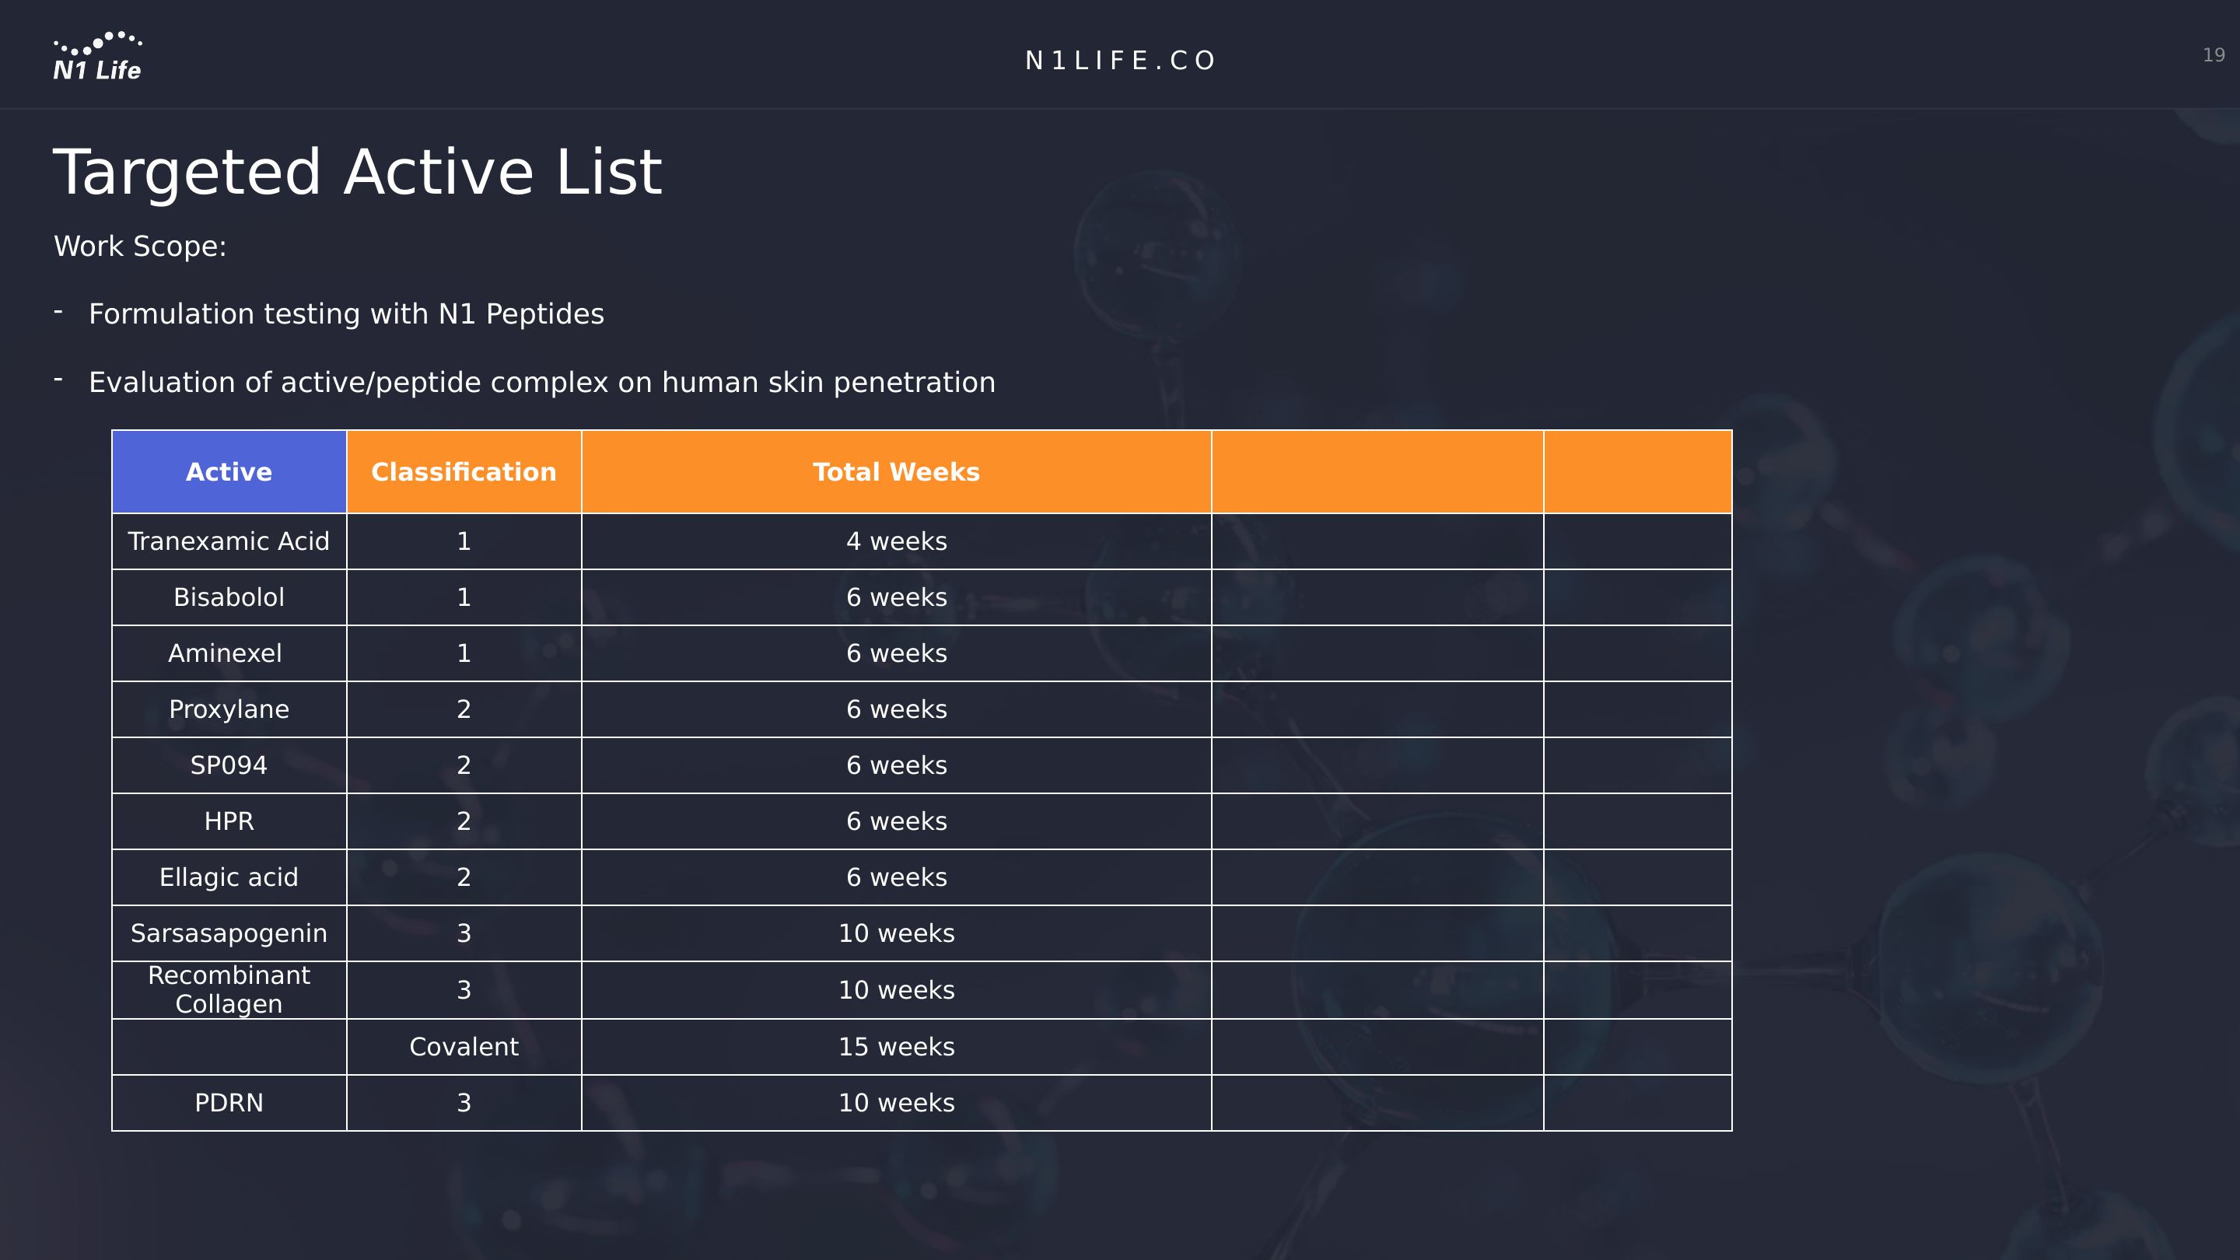The image size is (2240, 1260).
Task: Click the 15 weeks cell
Action: [x=896, y=1046]
